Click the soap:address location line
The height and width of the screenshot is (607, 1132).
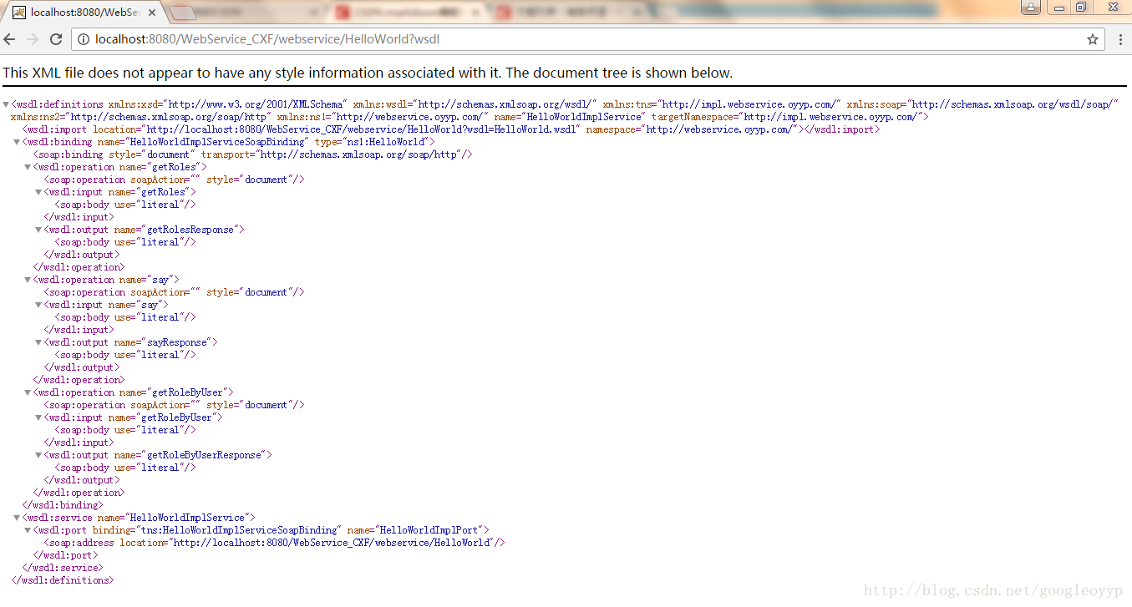pos(275,543)
